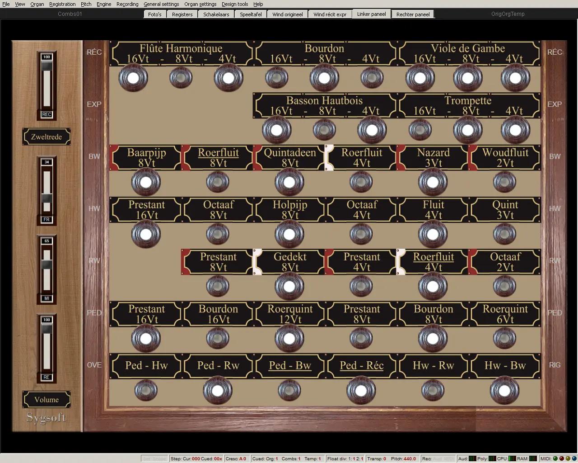Open the Registration menu

click(62, 4)
